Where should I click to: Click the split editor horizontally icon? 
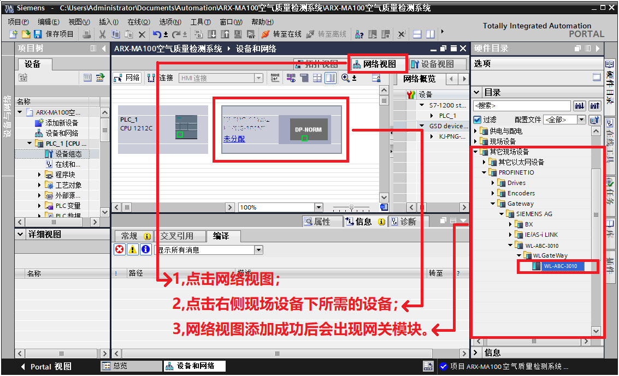[417, 34]
